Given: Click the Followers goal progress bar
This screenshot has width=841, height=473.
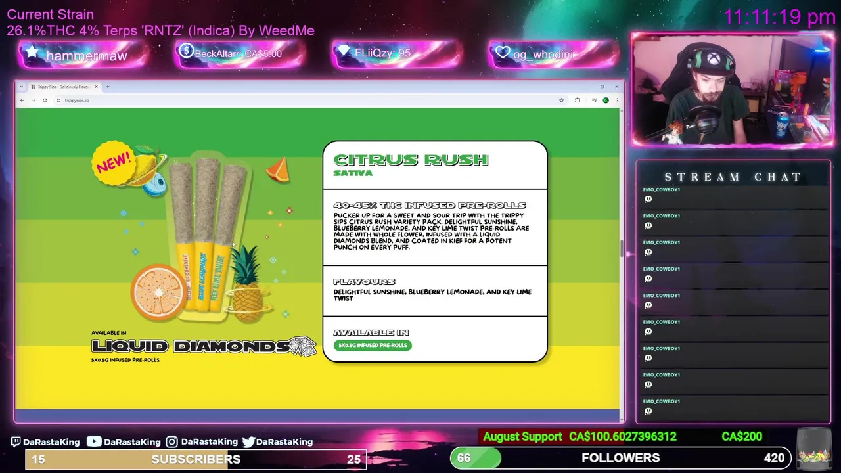Looking at the screenshot, I should 620,458.
